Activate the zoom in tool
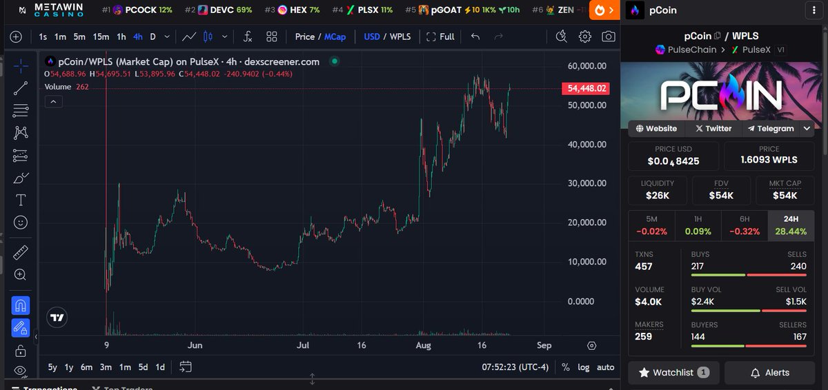The width and height of the screenshot is (828, 390). click(x=21, y=274)
